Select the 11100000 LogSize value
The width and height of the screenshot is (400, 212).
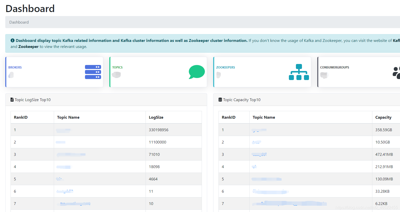158,142
